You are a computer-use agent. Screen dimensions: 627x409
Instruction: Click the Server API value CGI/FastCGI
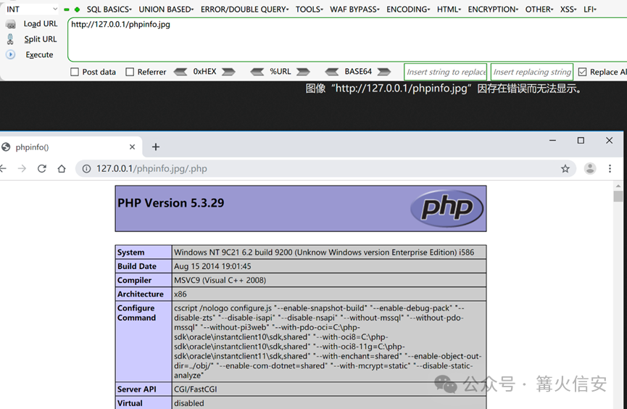click(195, 389)
